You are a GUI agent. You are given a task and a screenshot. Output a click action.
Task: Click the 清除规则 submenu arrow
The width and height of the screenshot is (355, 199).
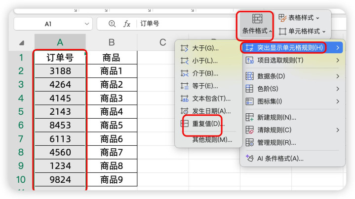click(x=338, y=130)
